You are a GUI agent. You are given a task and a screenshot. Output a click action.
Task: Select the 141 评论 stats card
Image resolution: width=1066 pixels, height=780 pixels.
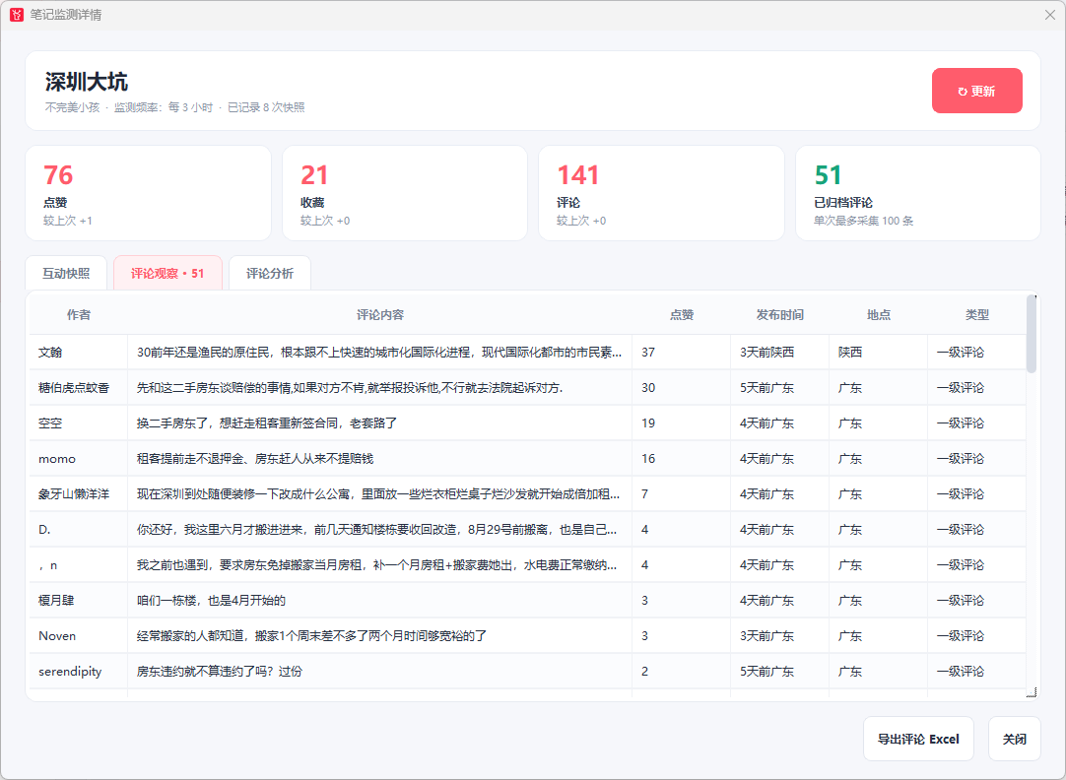(661, 193)
